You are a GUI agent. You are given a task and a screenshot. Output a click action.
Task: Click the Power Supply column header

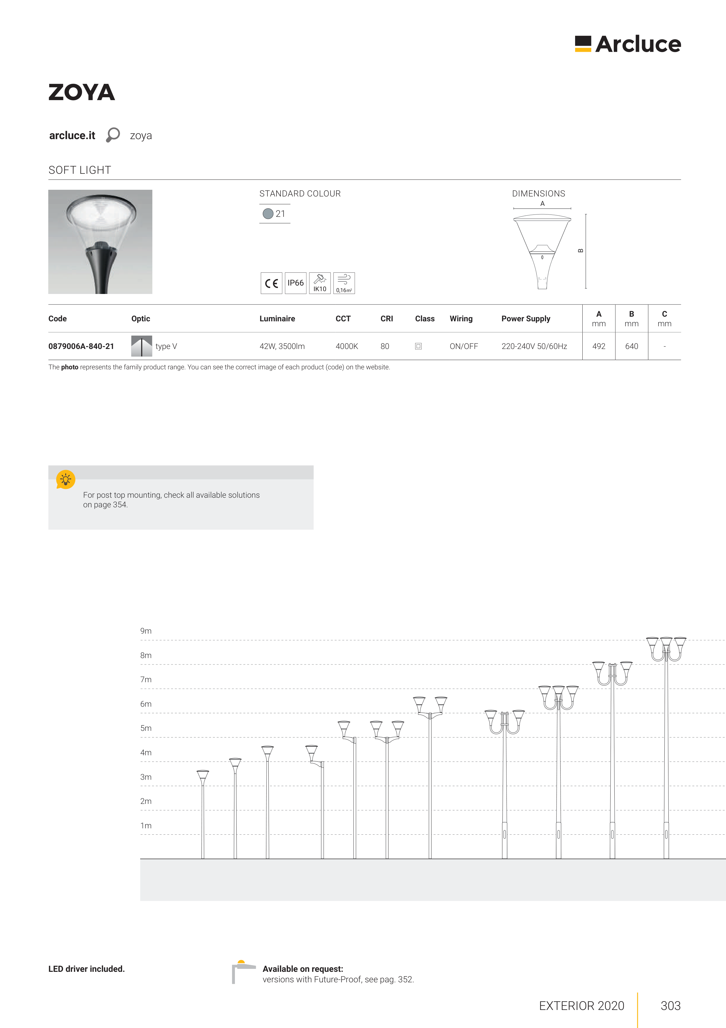tap(526, 319)
